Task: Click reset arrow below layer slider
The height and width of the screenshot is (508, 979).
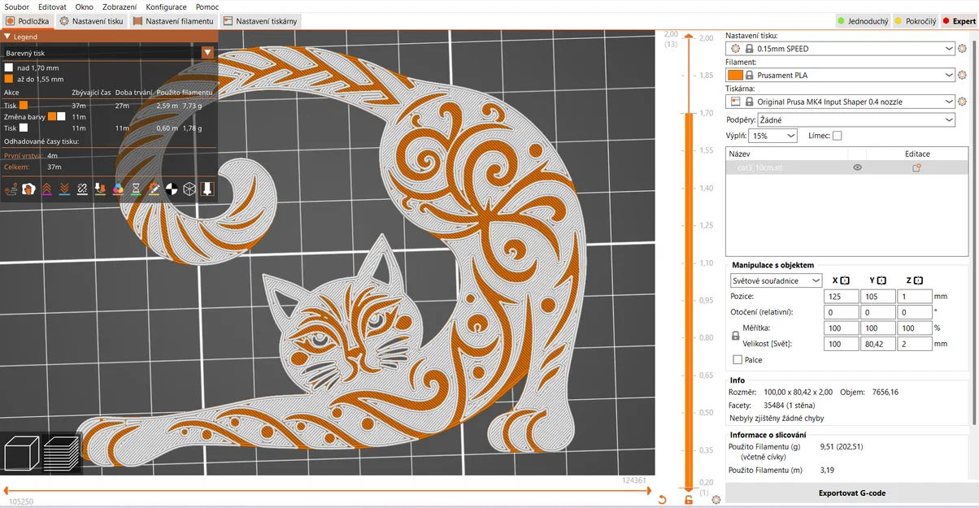Action: point(663,500)
